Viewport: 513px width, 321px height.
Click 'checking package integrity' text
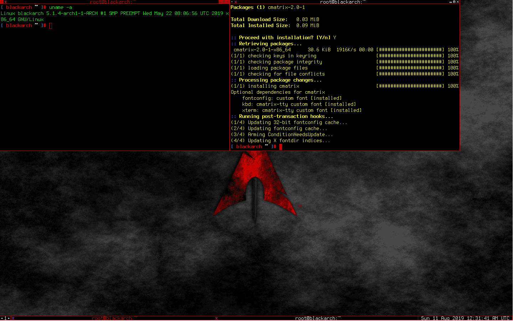pos(285,62)
